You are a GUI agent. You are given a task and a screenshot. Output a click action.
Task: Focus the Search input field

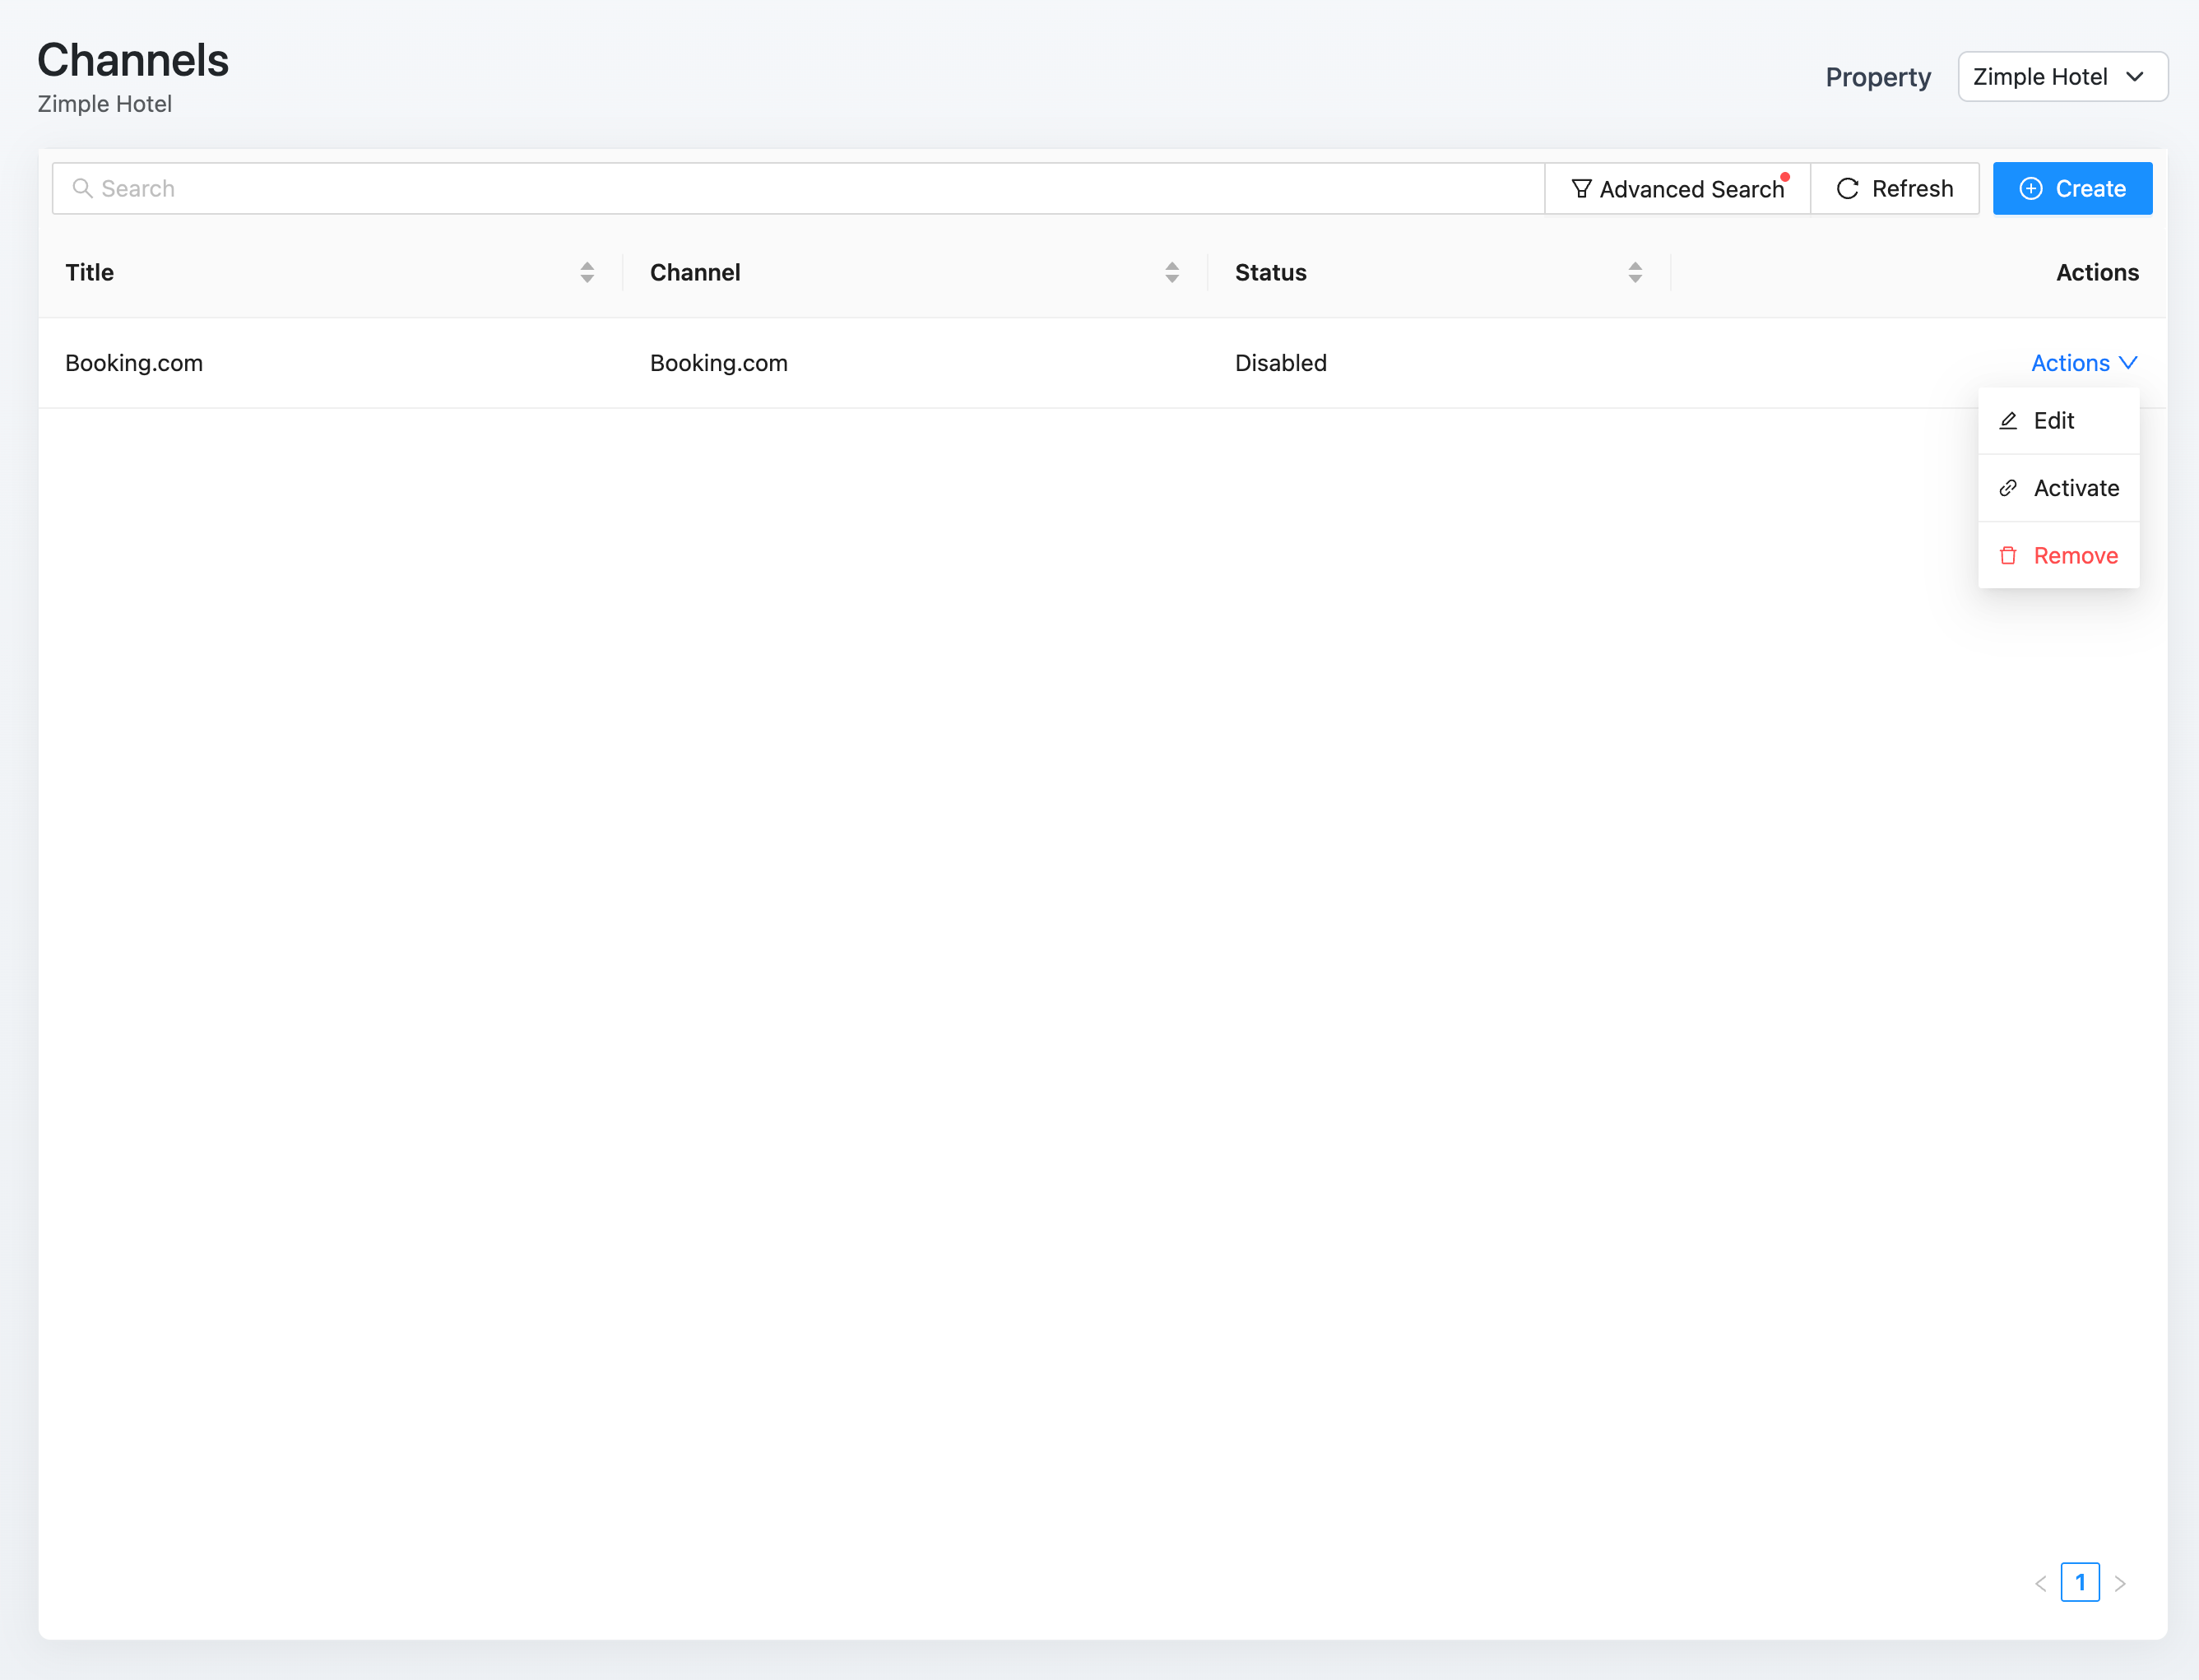pyautogui.click(x=800, y=189)
